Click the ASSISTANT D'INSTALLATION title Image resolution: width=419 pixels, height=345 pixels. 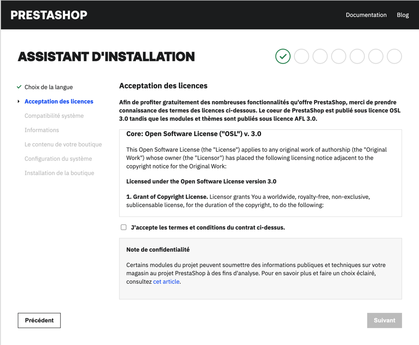click(106, 57)
